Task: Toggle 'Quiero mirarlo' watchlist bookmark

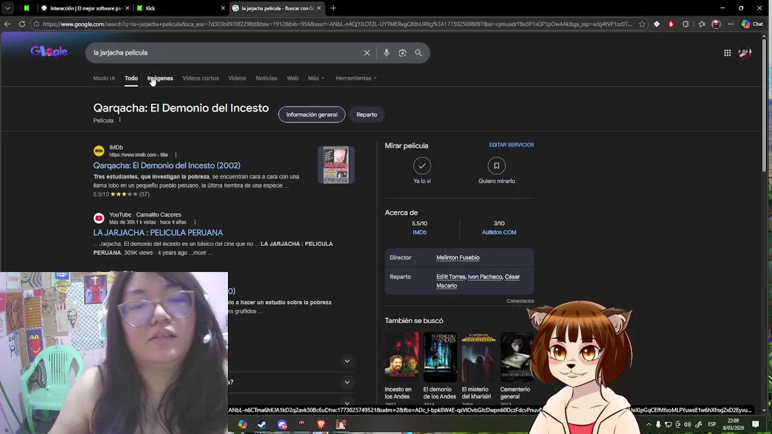Action: [496, 166]
